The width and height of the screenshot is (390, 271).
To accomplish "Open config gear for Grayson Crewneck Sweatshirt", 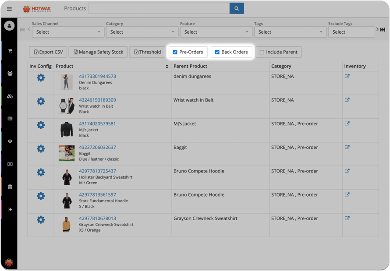I will tap(41, 220).
